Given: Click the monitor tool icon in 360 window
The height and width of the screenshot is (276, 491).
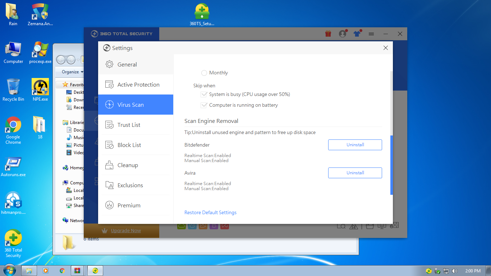Looking at the screenshot, I should point(382,226).
